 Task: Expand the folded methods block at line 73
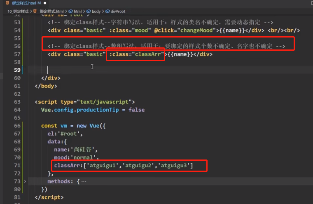coord(25,181)
